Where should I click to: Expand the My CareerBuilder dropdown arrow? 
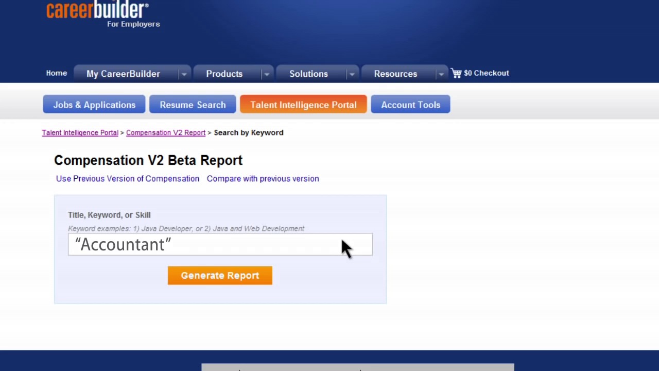point(184,74)
